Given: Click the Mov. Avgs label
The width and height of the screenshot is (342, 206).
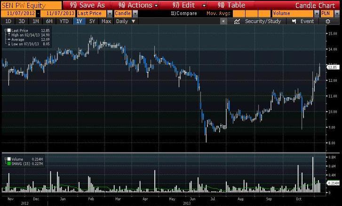Looking at the screenshot, I should pos(218,14).
